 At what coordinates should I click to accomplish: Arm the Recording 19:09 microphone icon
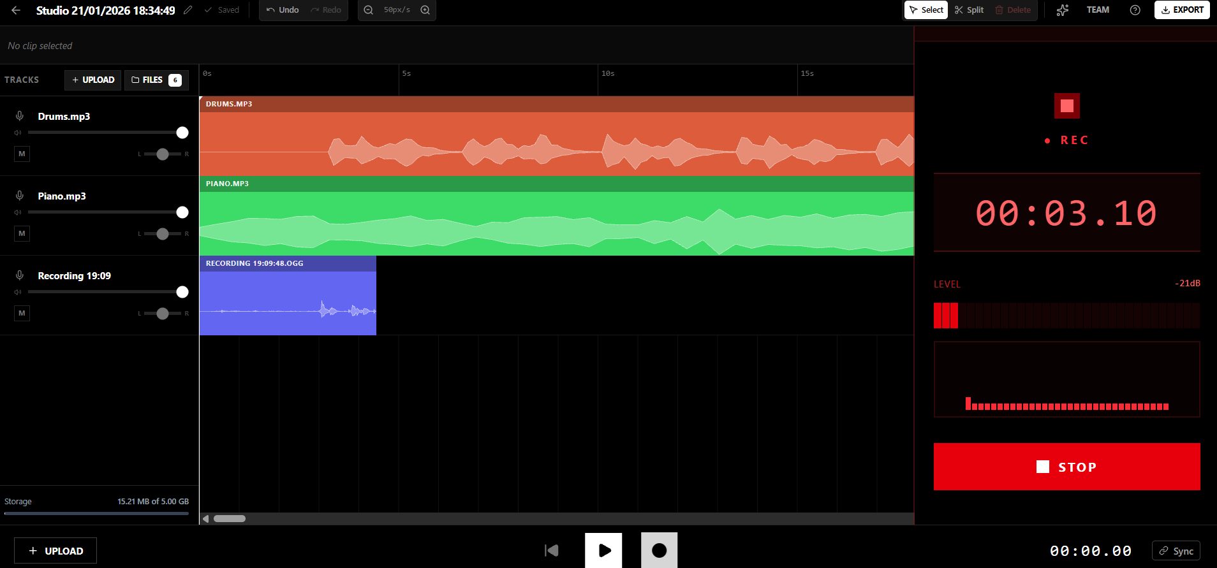click(x=20, y=275)
